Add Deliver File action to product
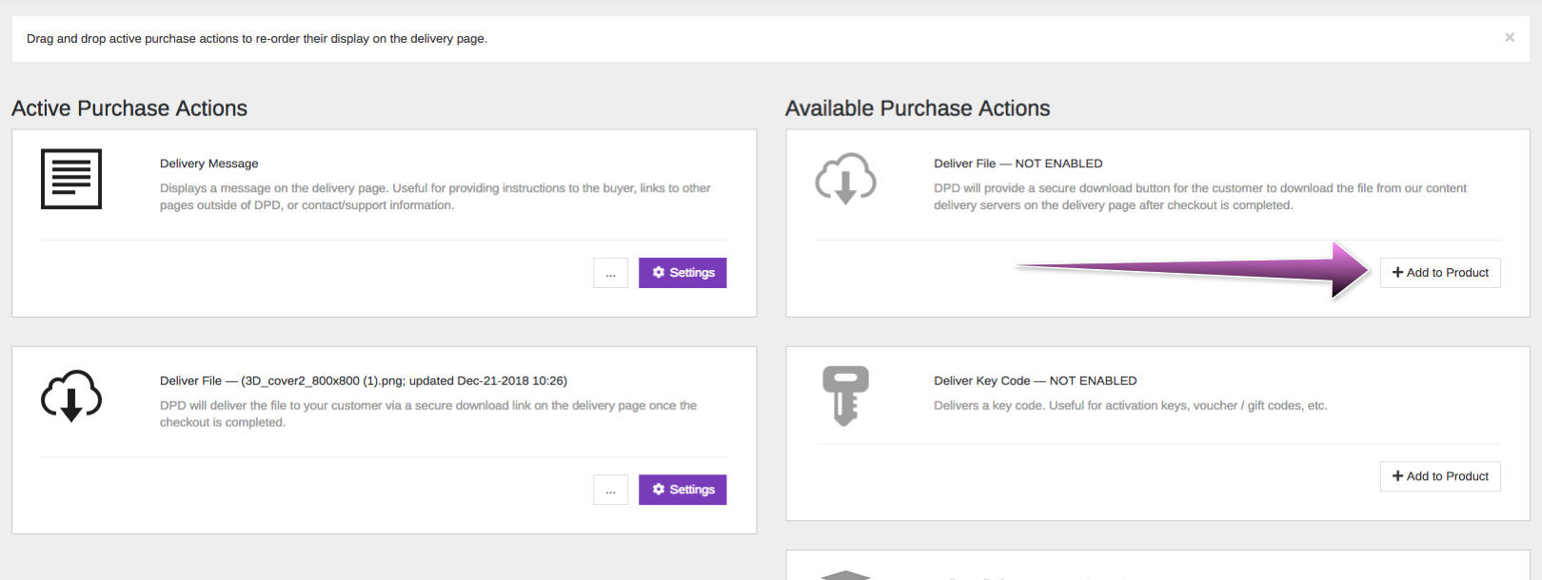1542x580 pixels. tap(1440, 273)
